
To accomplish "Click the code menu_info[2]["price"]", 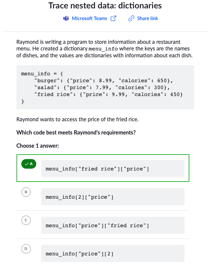I will pos(79,197).
